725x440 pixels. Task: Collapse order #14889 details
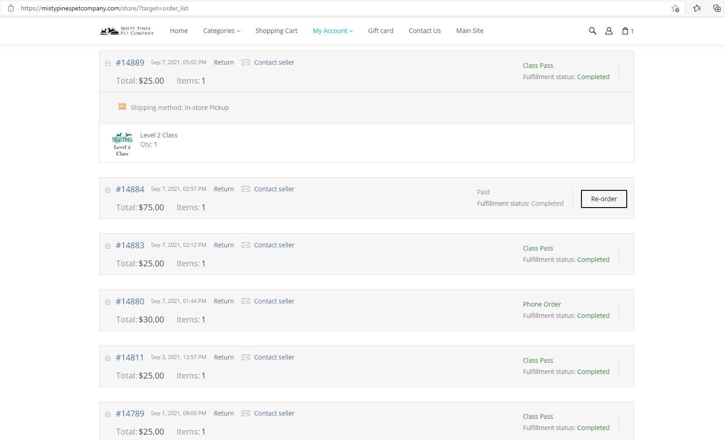click(x=108, y=63)
